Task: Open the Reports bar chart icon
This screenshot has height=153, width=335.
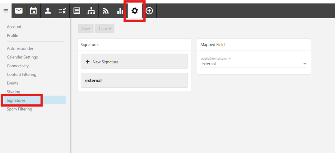Action: (120, 11)
